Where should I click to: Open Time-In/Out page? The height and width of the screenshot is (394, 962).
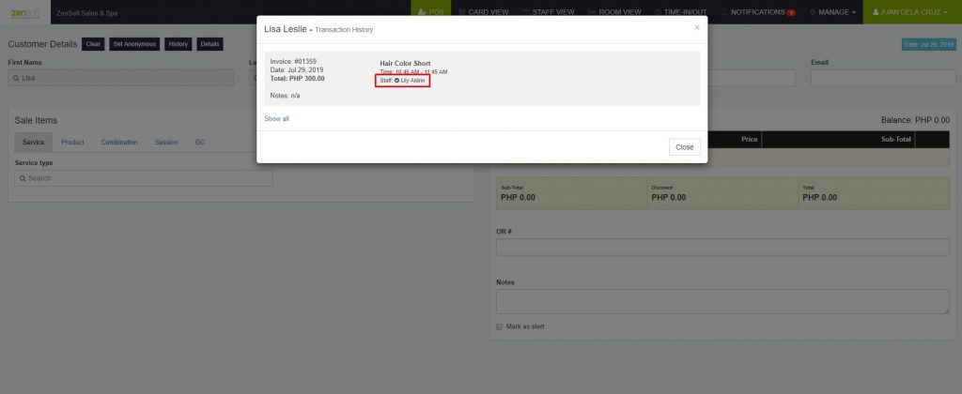(x=681, y=12)
